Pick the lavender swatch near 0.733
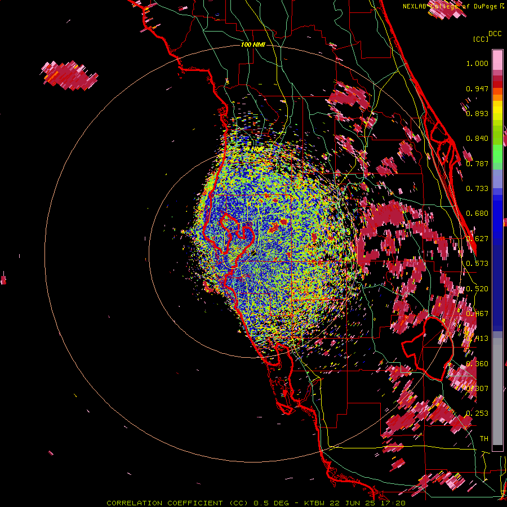Viewport: 507px width, 507px height. point(497,181)
